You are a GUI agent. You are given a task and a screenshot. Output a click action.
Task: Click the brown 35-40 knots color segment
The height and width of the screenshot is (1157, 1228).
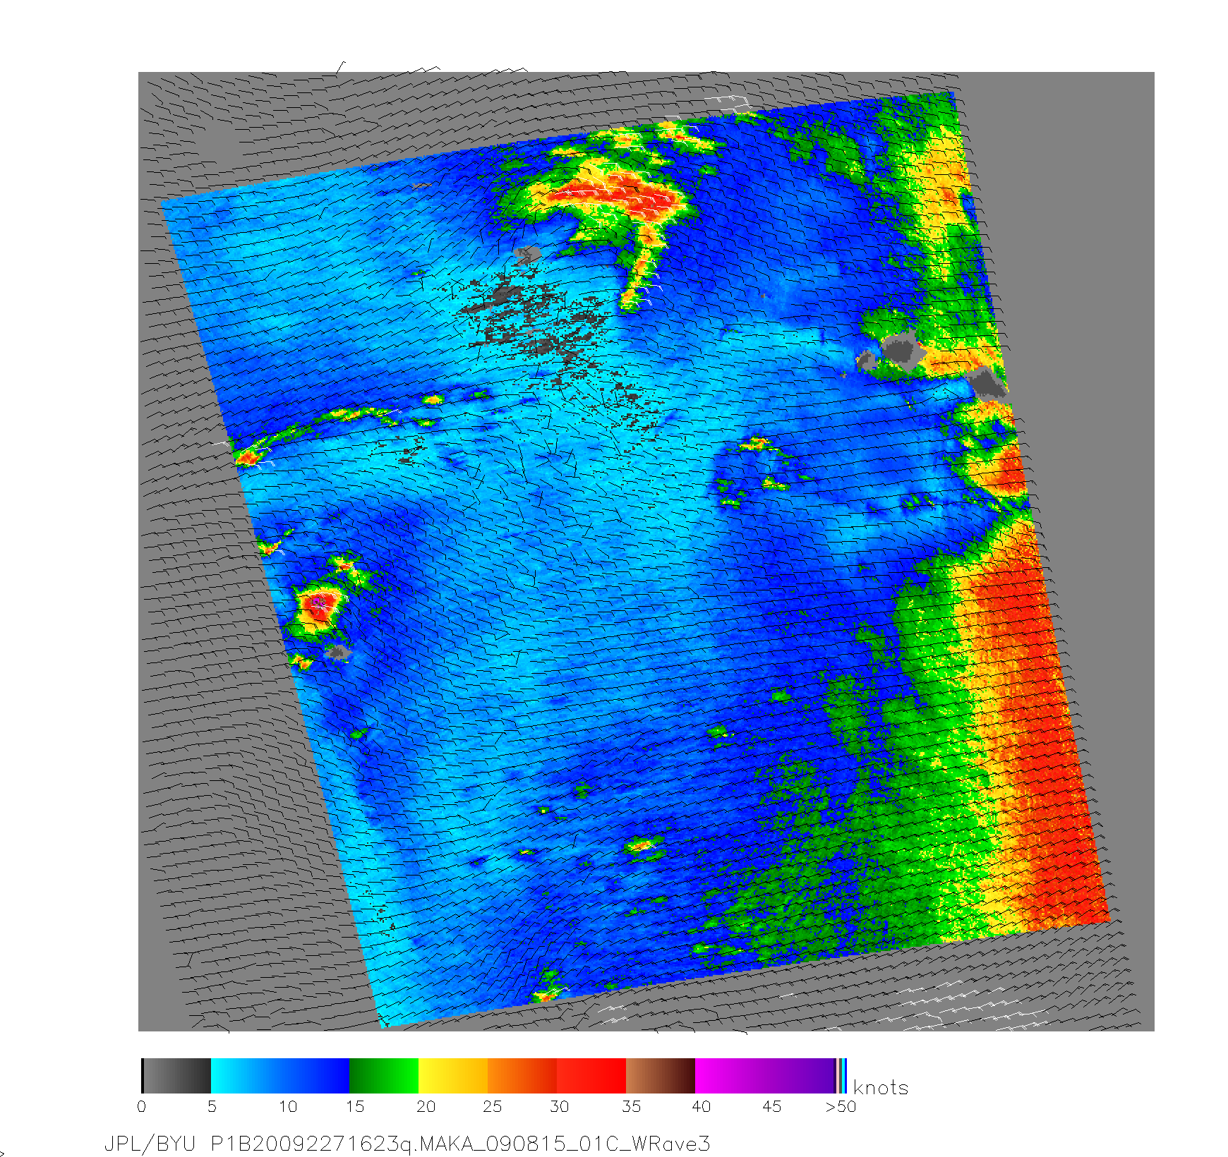661,1075
